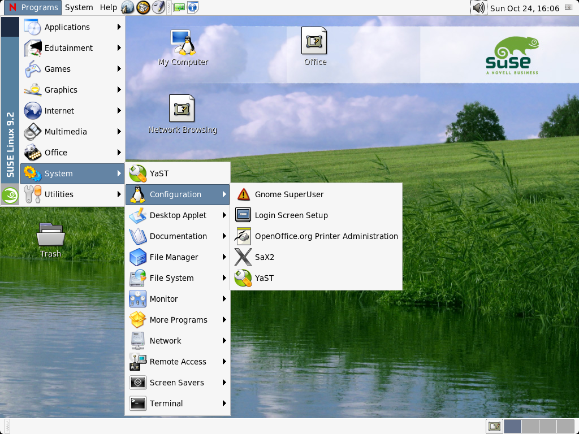Select the highlighted System entry in Programs menu
Image resolution: width=579 pixels, height=434 pixels.
click(x=72, y=173)
